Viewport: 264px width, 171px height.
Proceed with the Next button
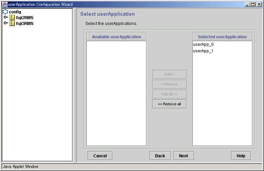point(183,156)
